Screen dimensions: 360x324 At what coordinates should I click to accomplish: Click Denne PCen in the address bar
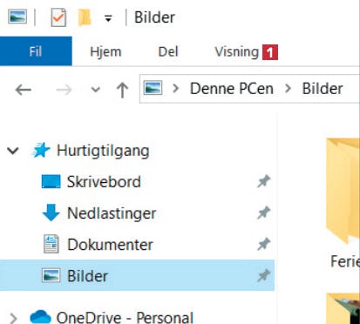pos(232,89)
